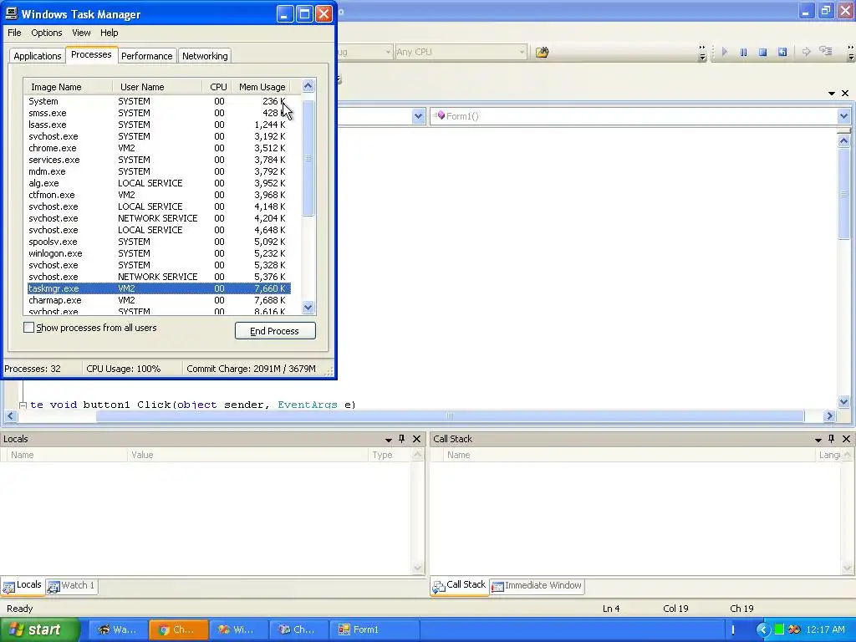Select the charmap.exe process row
856x642 pixels.
click(x=159, y=300)
